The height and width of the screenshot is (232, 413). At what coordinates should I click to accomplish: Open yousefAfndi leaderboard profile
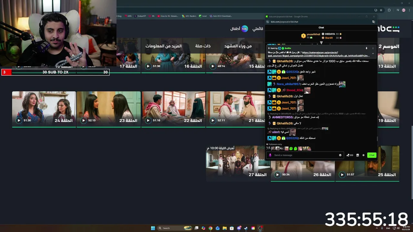pyautogui.click(x=313, y=34)
